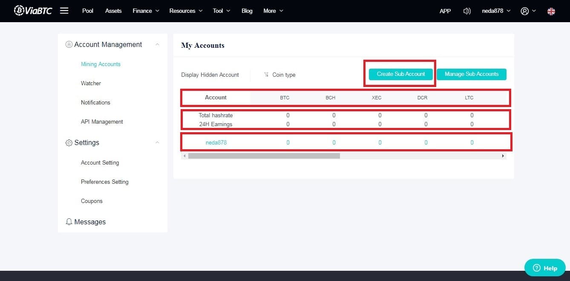Click the horizontal scrollbar thumb of table
Viewport: 570px width, 281px height.
click(264, 156)
